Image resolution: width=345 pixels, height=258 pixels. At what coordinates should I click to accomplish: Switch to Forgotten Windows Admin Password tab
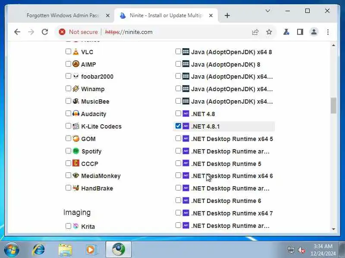63,15
